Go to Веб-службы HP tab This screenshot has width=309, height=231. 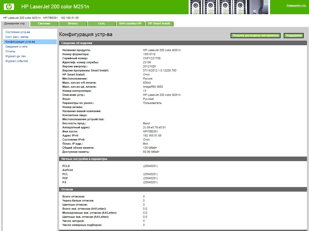point(130,24)
